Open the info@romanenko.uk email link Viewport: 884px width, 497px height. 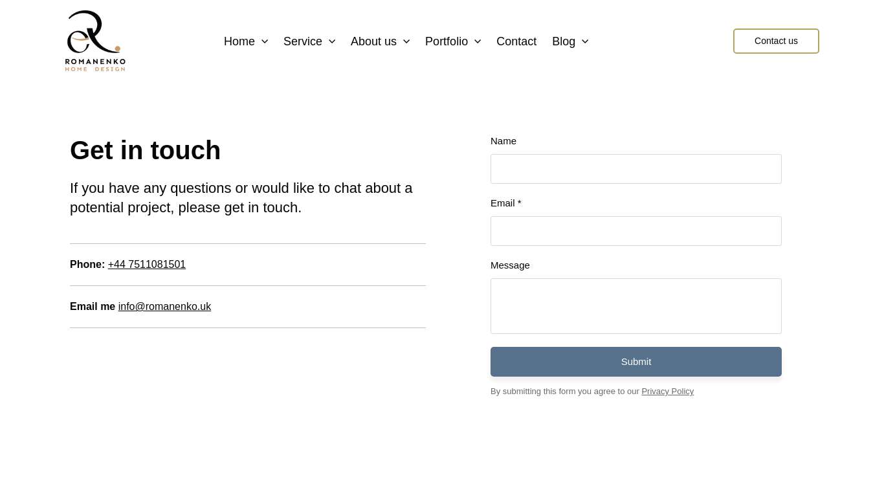tap(164, 307)
